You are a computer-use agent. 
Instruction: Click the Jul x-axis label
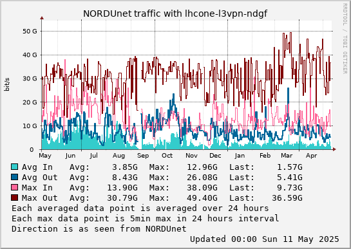pyautogui.click(x=94, y=156)
